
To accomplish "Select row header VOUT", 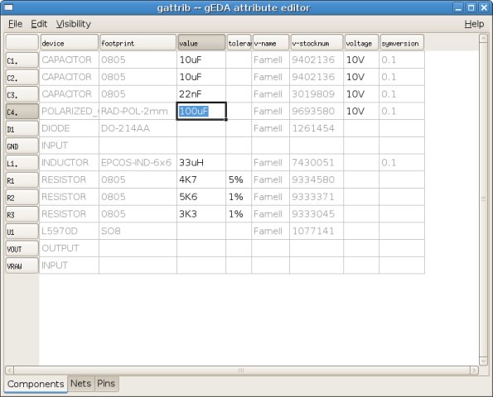I will click(x=22, y=249).
